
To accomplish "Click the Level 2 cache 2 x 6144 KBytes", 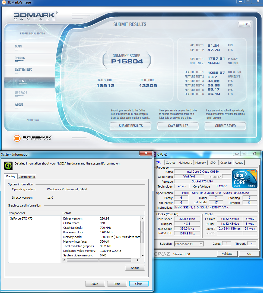I will coord(230,228).
